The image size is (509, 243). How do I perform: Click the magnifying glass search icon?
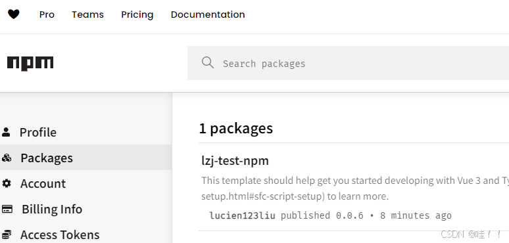click(x=208, y=62)
